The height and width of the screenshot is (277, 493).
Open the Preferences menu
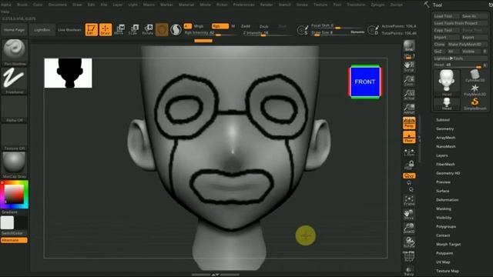[x=243, y=5]
